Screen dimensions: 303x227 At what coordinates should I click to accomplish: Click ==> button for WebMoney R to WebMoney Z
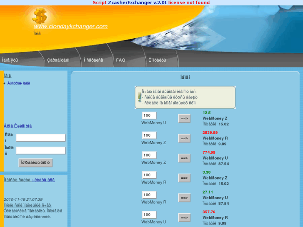click(x=184, y=178)
